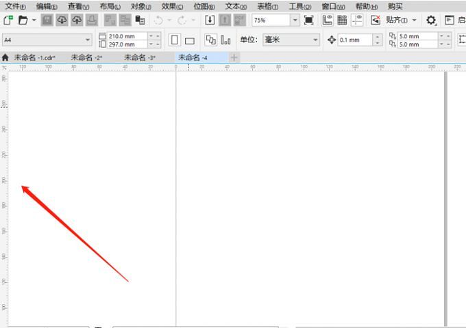
Task: Click the Publish to PDF icon
Action: (240, 20)
